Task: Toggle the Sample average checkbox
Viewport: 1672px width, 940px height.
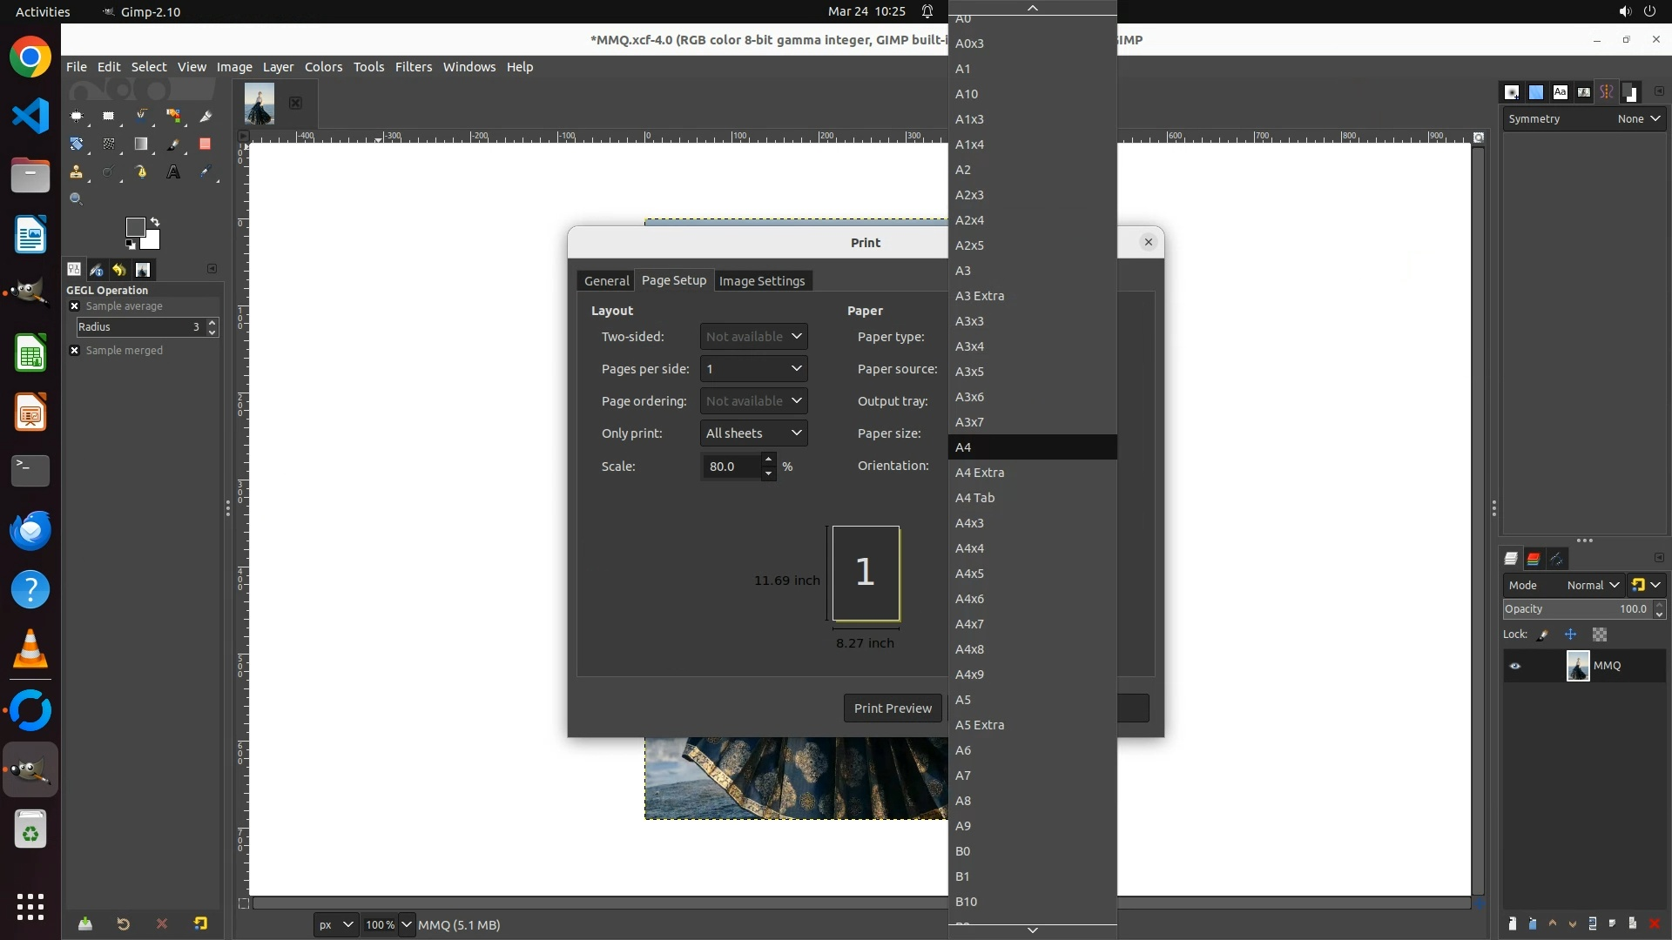Action: tap(75, 306)
